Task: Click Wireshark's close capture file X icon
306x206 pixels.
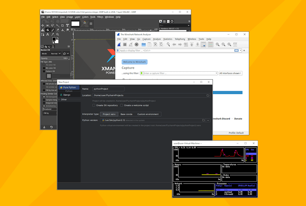Action: (155, 44)
